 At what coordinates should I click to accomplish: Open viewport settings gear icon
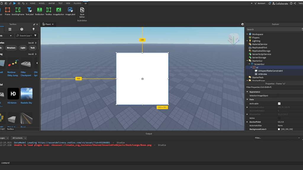[x=243, y=24]
